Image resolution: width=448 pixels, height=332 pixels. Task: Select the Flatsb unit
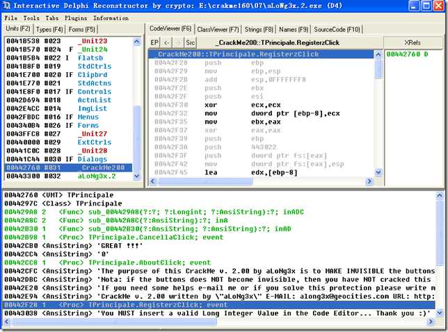pyautogui.click(x=68, y=58)
